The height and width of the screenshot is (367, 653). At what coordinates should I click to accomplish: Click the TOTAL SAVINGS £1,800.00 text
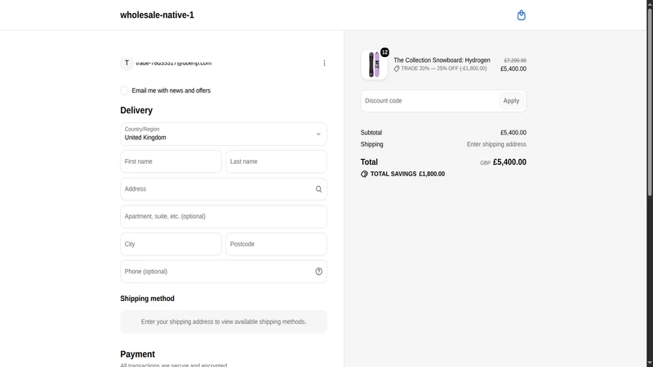click(x=407, y=174)
